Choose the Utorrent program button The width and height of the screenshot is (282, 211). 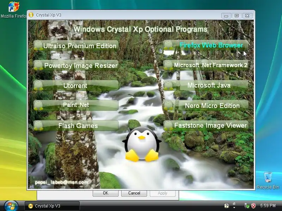pyautogui.click(x=76, y=85)
